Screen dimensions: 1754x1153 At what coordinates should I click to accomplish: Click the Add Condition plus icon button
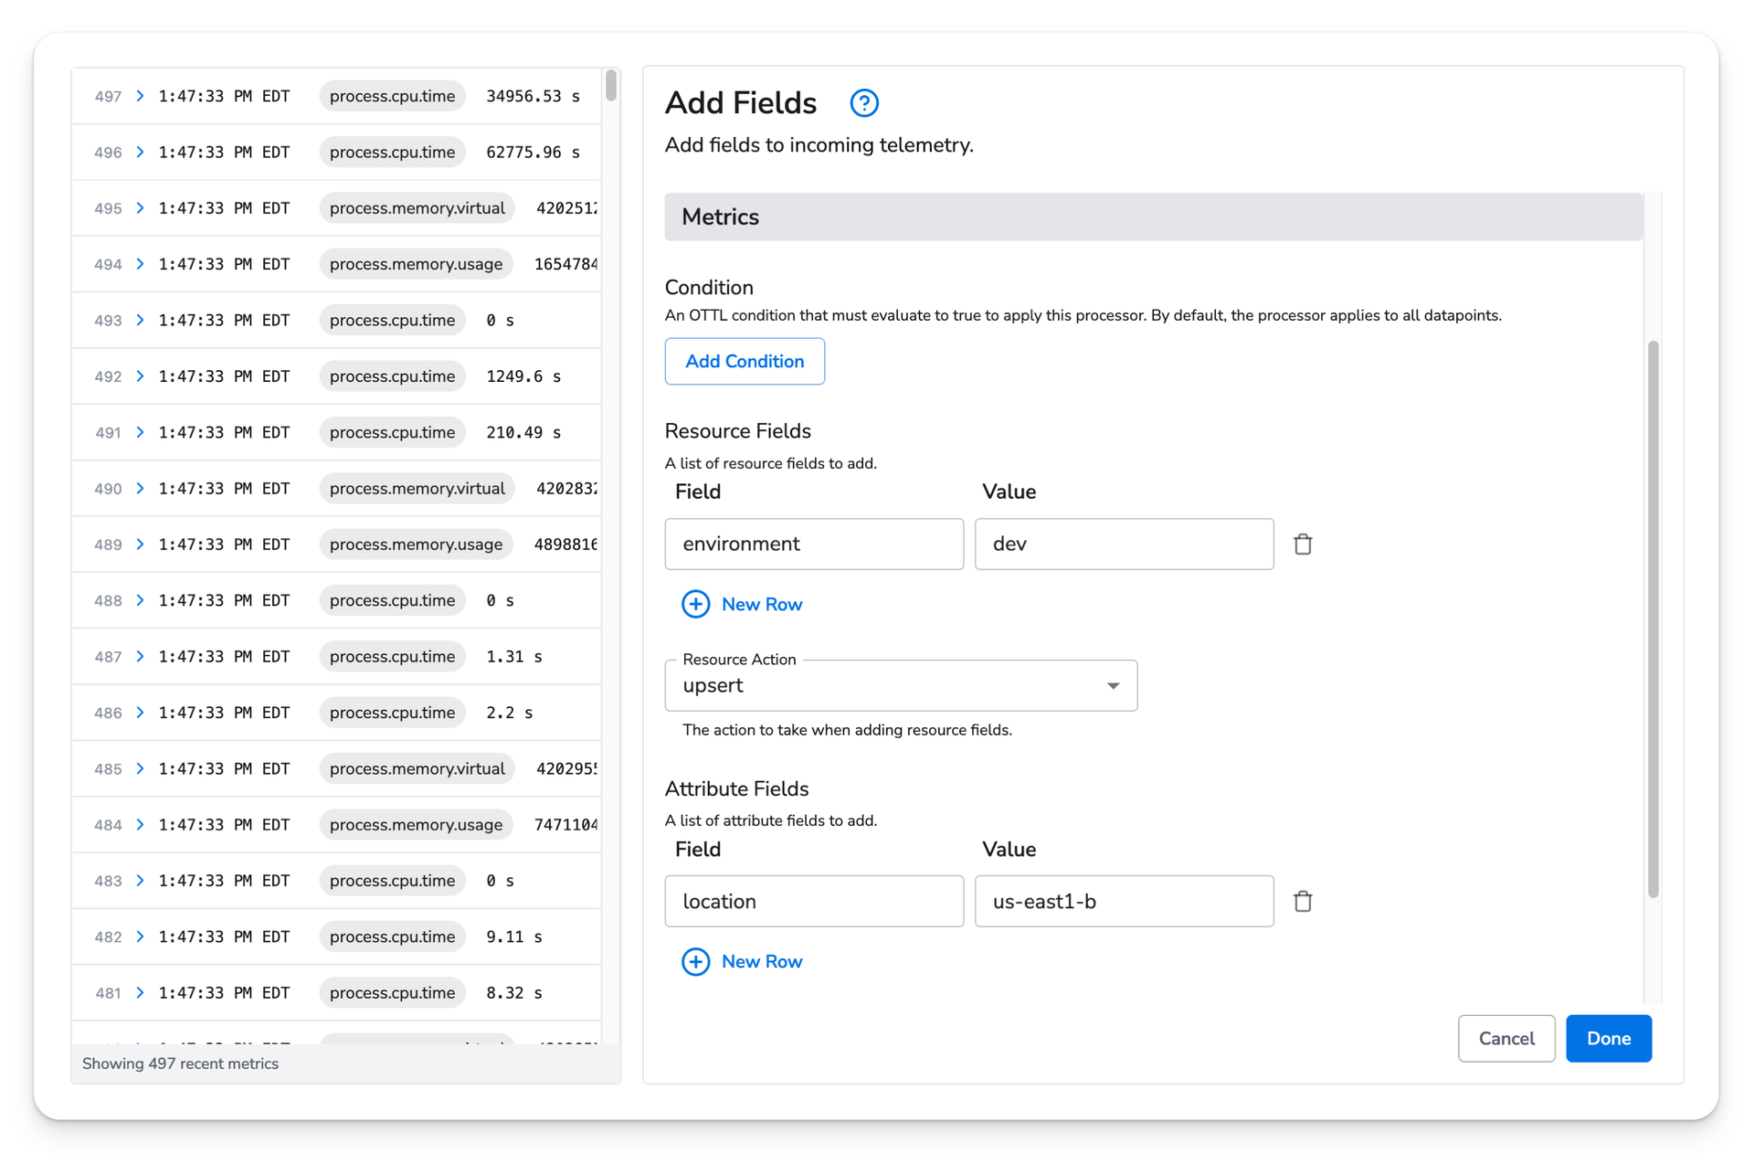tap(744, 360)
